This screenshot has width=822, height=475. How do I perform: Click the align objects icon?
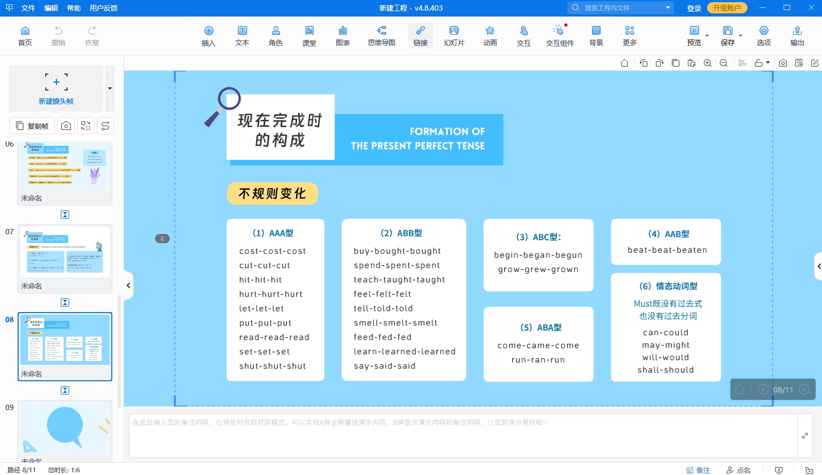coord(743,63)
